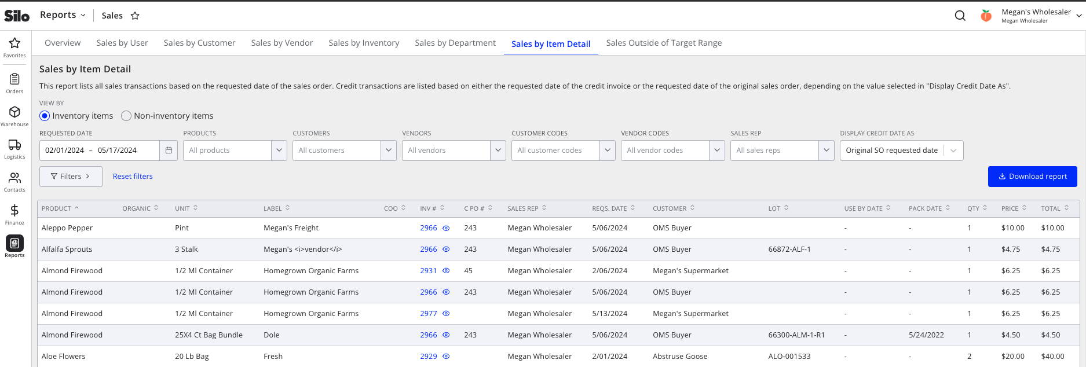The width and height of the screenshot is (1086, 367).
Task: Open Sales Outside of Target Range tab
Action: [664, 43]
